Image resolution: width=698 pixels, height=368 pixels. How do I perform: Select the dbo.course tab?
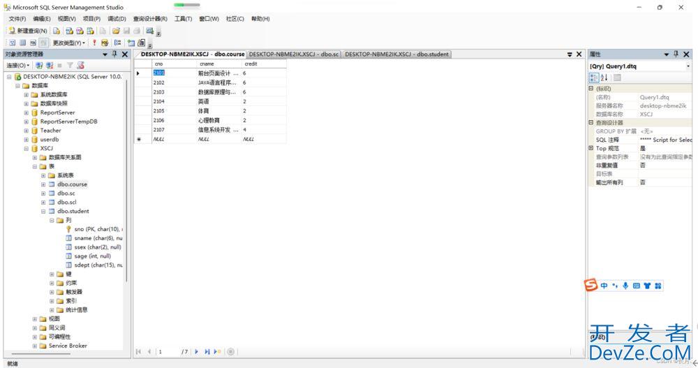193,54
